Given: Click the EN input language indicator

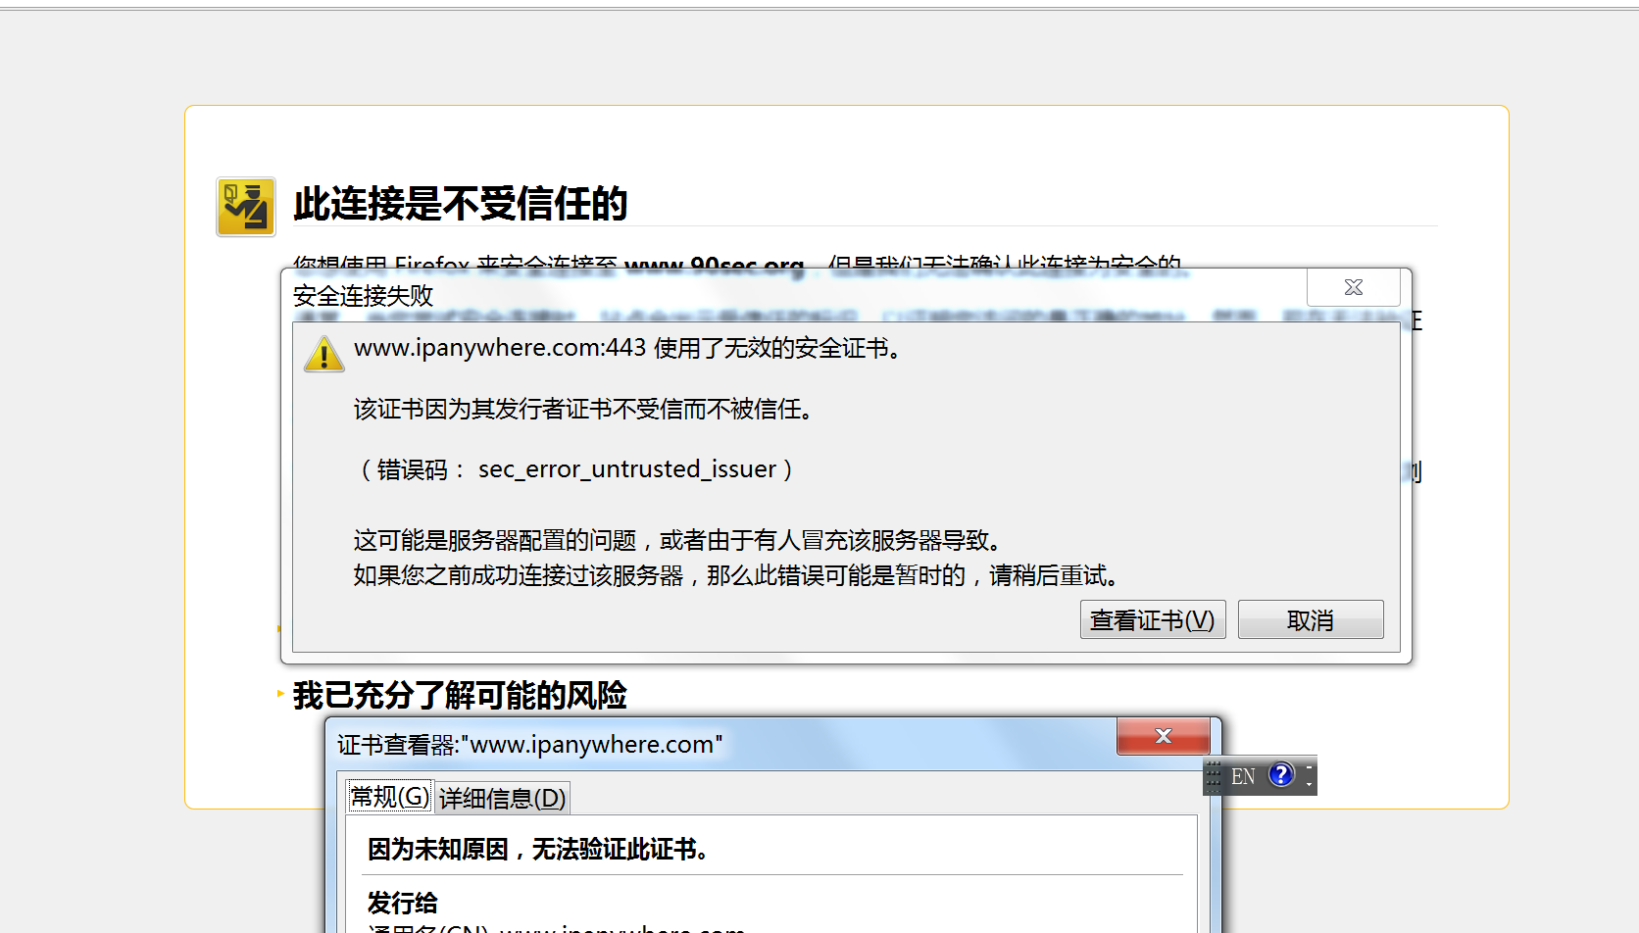Looking at the screenshot, I should (1243, 776).
